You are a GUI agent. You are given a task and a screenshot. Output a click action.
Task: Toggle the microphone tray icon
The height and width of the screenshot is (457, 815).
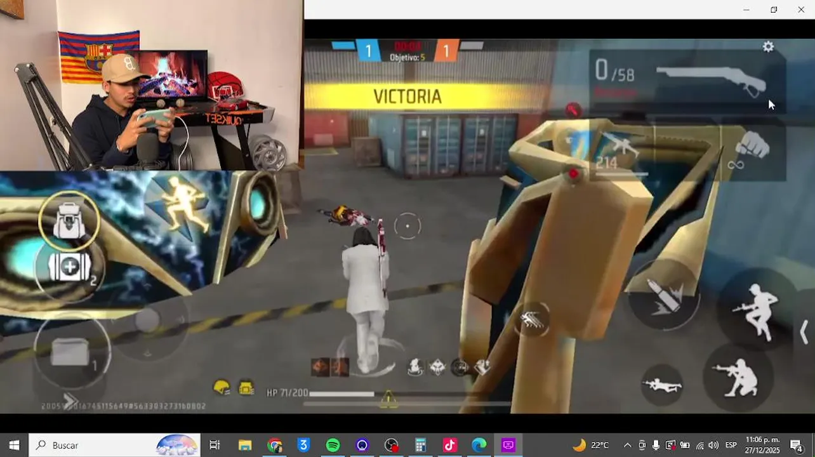coord(656,445)
